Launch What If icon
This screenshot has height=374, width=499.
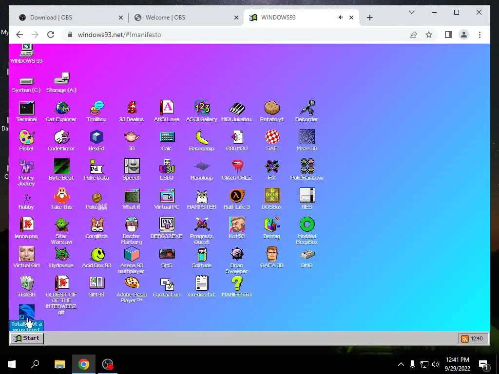[x=132, y=199]
